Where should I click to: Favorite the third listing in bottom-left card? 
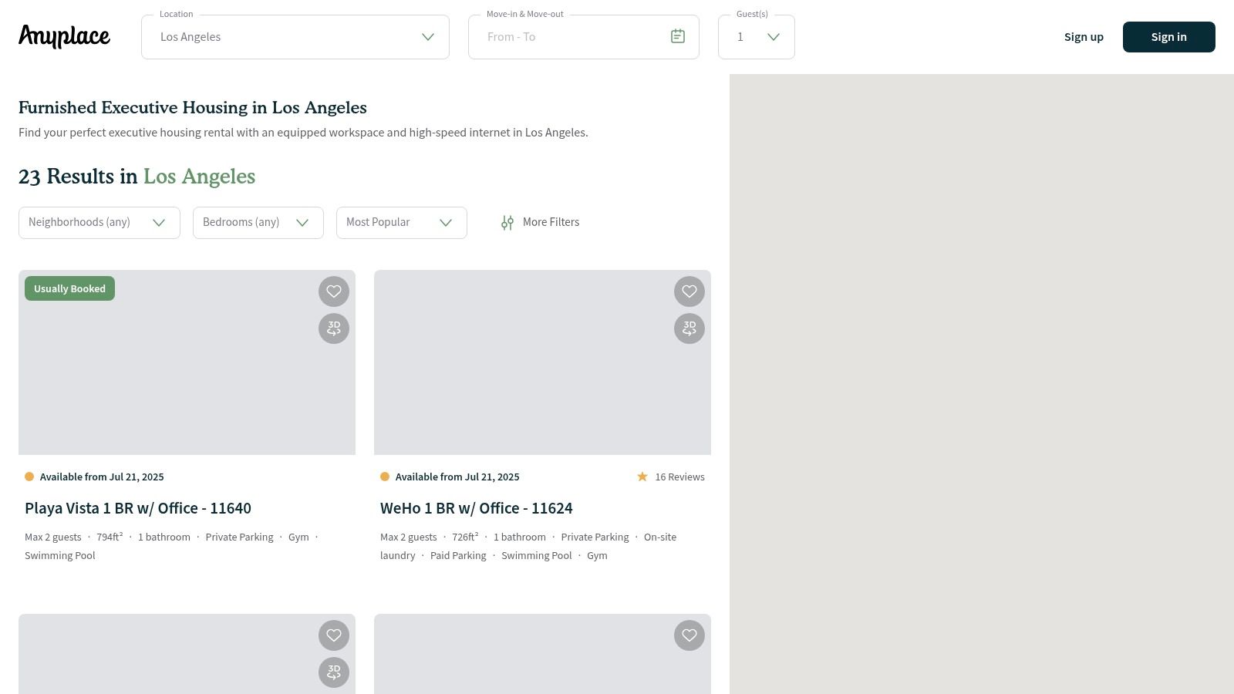pyautogui.click(x=334, y=635)
